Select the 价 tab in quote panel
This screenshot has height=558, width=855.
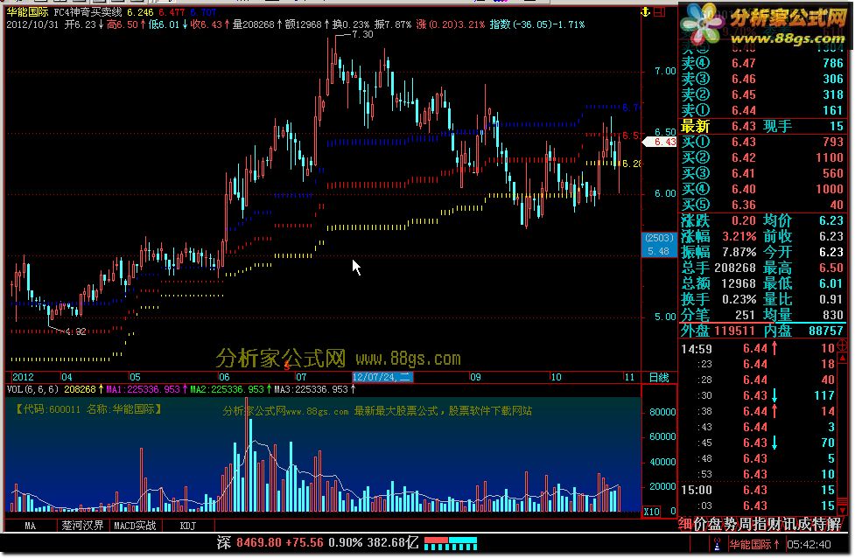pos(700,524)
